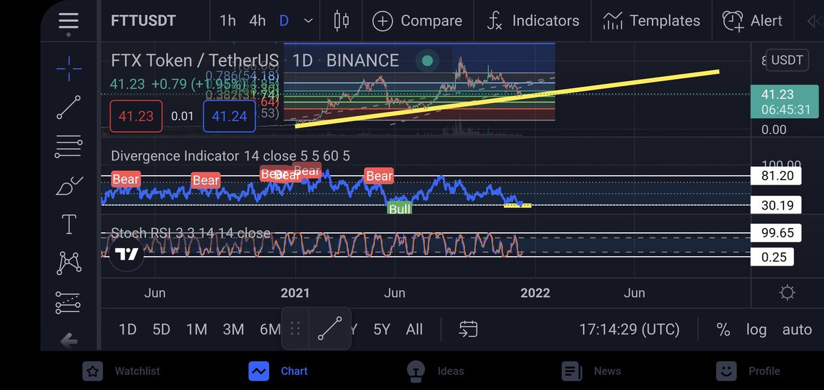Image resolution: width=824 pixels, height=390 pixels.
Task: Open the prediction and measurement tools
Action: pos(69,301)
